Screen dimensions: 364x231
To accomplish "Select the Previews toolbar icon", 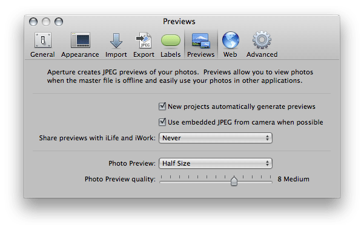I will coord(201,41).
